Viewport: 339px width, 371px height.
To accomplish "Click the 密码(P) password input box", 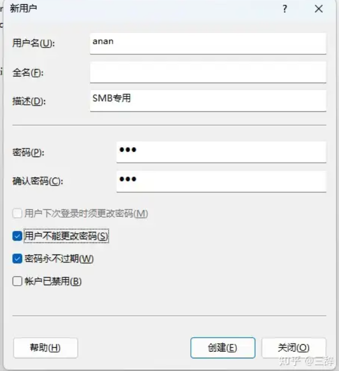I will 221,152.
